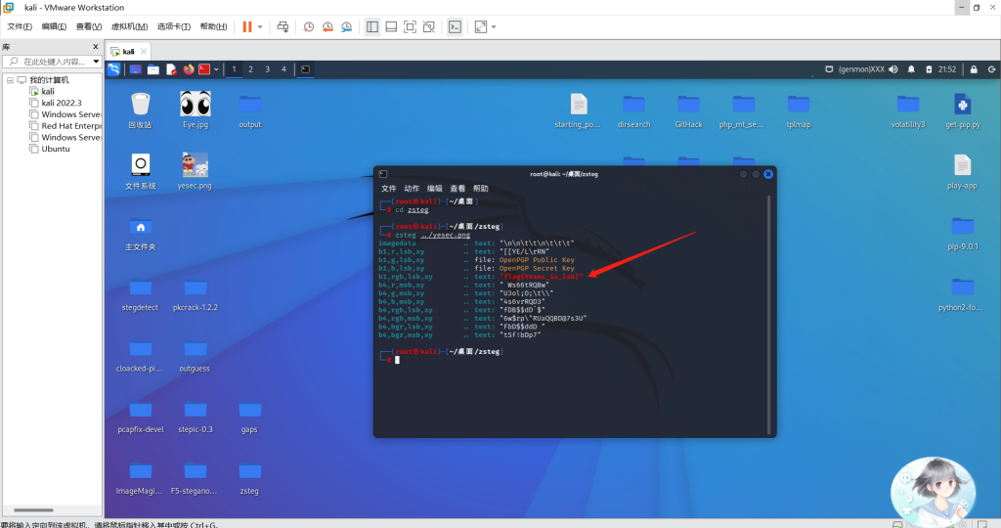Launch Firefox from the Kali panel
1001x528 pixels.
coord(188,69)
